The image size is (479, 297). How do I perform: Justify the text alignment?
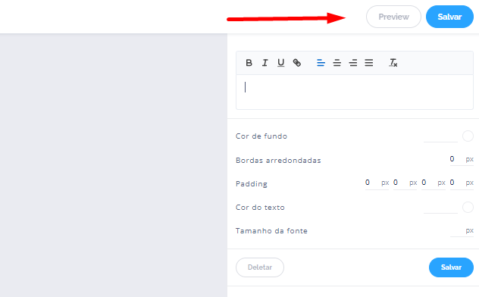click(x=368, y=63)
